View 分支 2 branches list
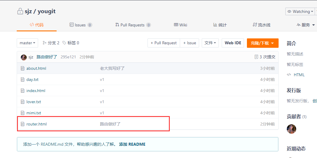The width and height of the screenshot is (317, 158). point(51,43)
